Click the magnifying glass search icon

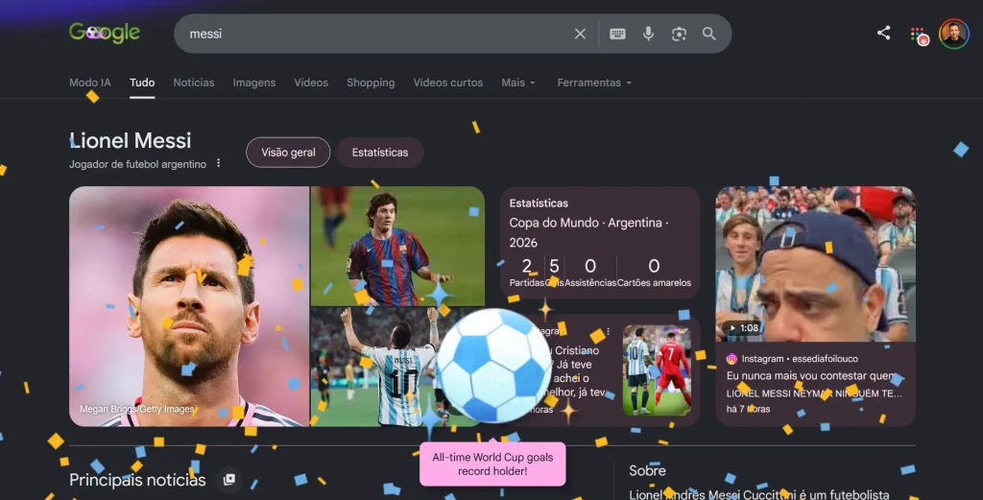click(709, 34)
